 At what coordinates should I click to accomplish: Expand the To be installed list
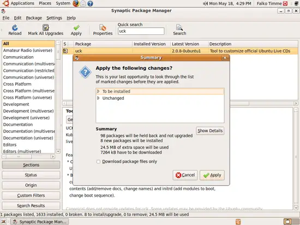(x=98, y=92)
